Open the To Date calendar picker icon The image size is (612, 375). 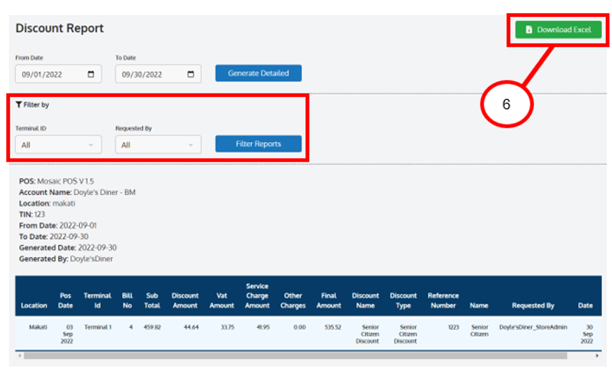coord(191,74)
